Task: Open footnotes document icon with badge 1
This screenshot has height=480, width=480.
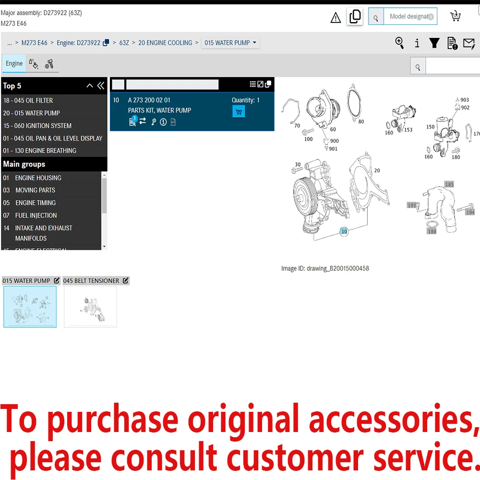Action: point(133,121)
